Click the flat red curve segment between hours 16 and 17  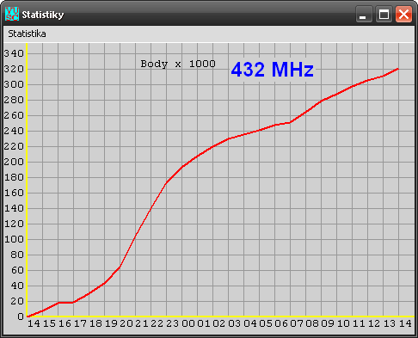coord(66,303)
